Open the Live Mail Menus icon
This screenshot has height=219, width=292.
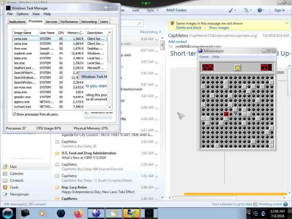[246, 10]
